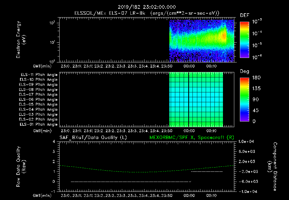
Task: Click the white data quality line at level 0
Action: [x=131, y=182]
